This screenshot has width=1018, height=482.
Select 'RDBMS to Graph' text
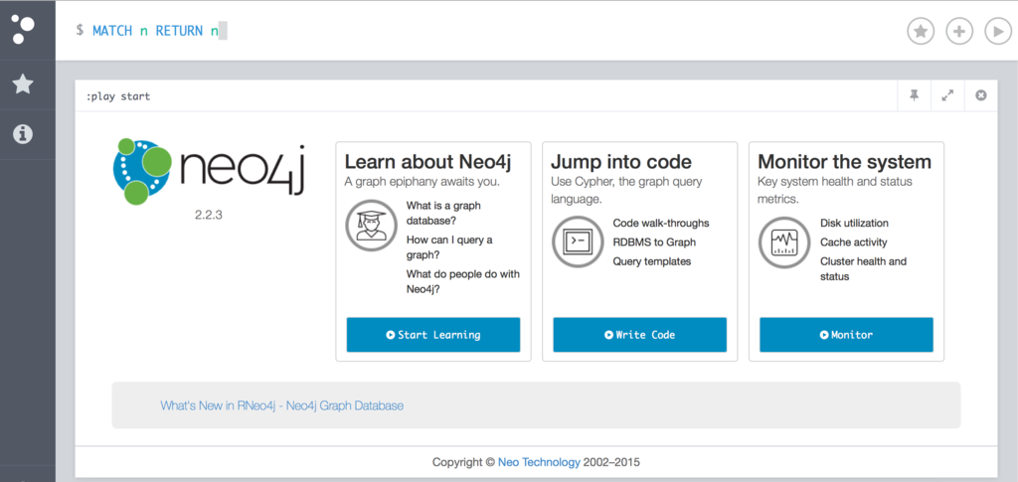(654, 241)
